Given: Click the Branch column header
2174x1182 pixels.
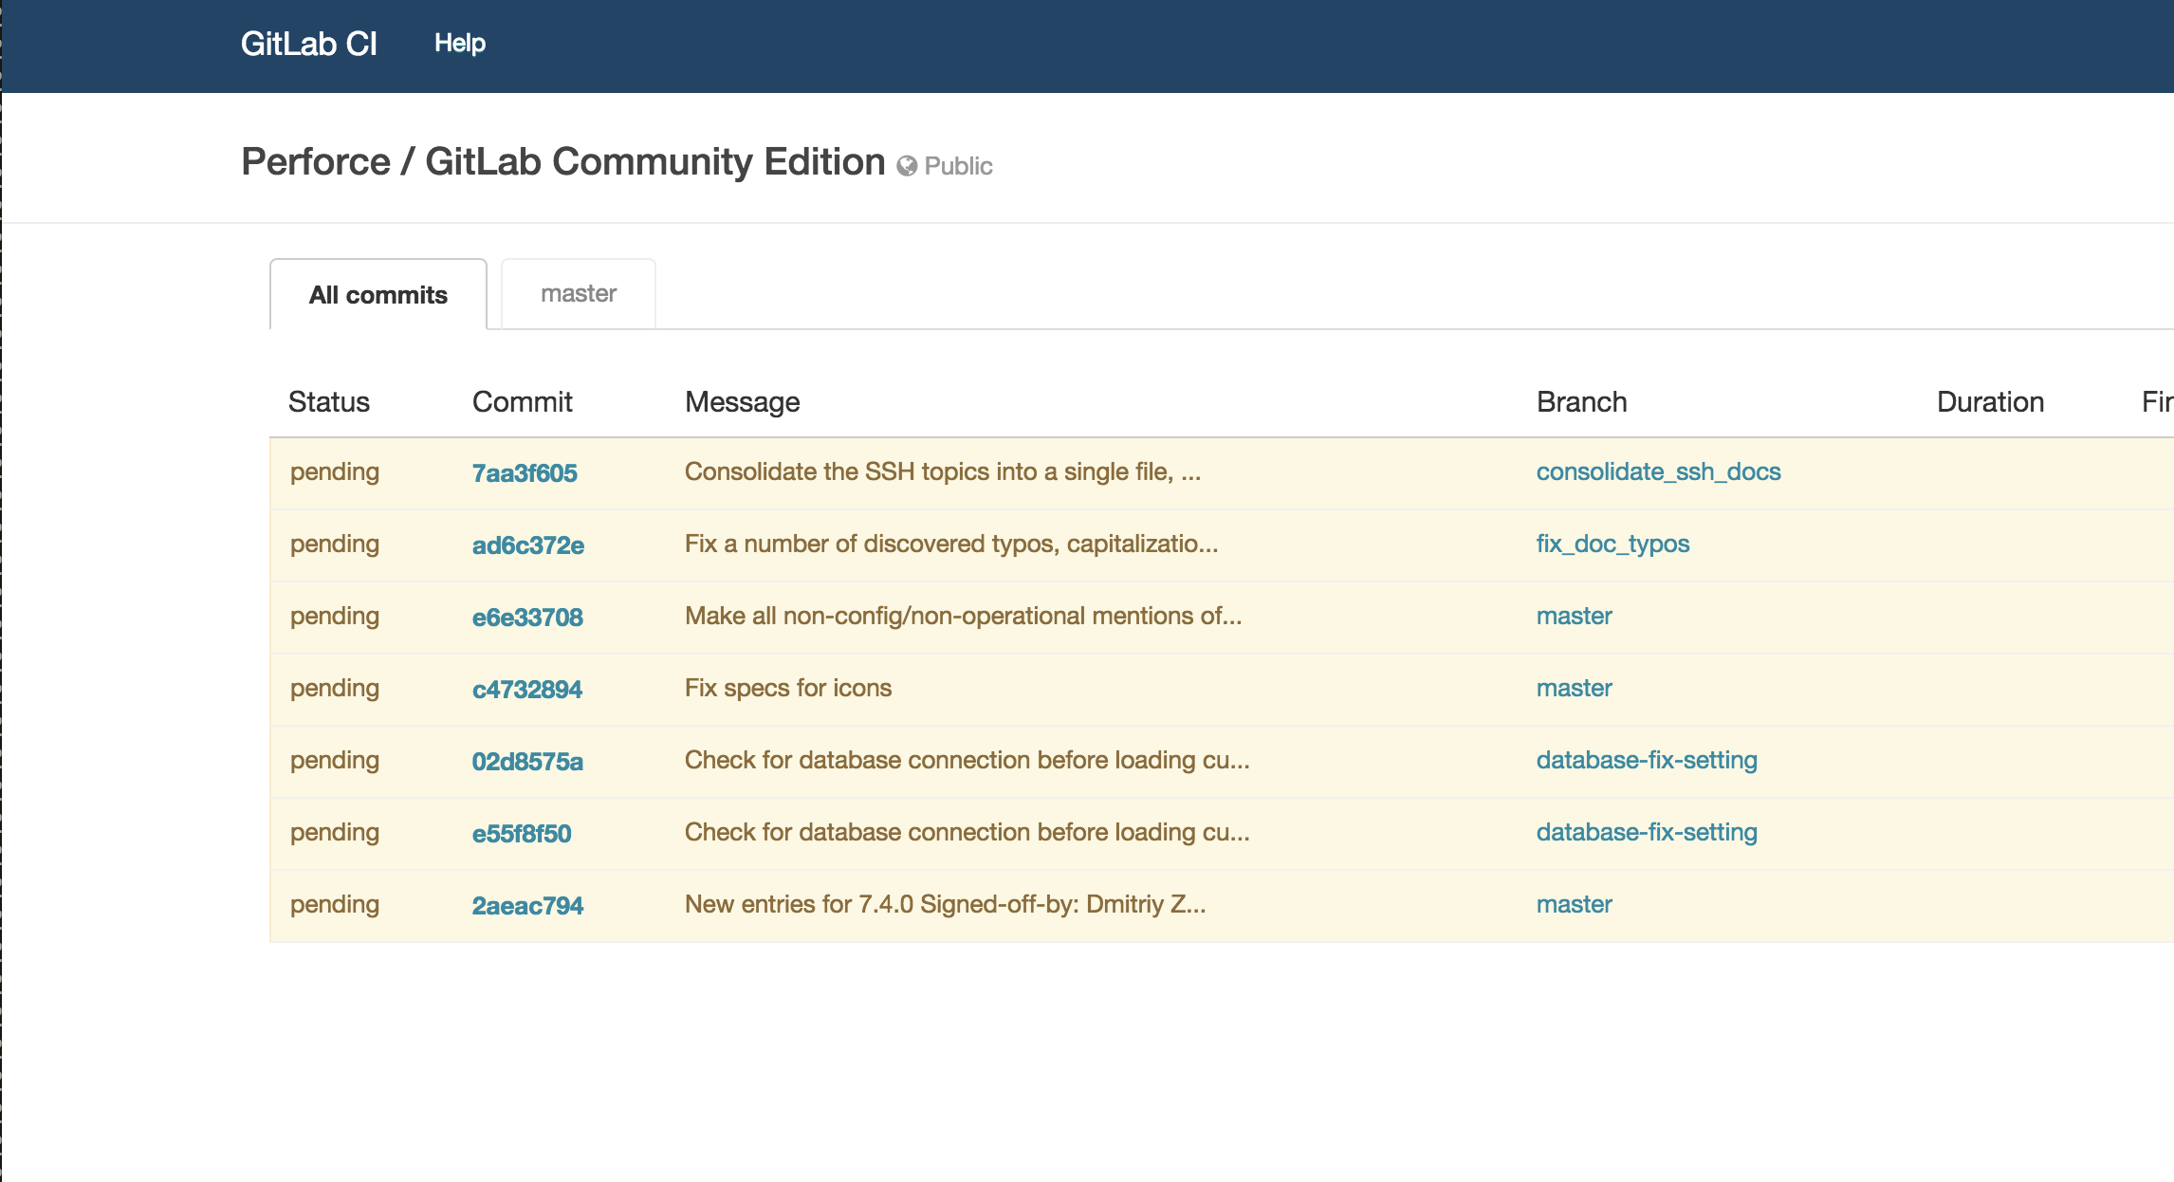Looking at the screenshot, I should [1582, 402].
